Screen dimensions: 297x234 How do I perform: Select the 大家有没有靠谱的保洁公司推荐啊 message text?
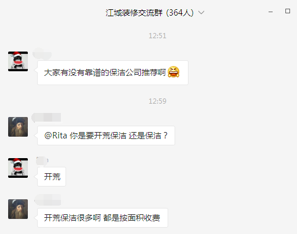tap(105, 72)
